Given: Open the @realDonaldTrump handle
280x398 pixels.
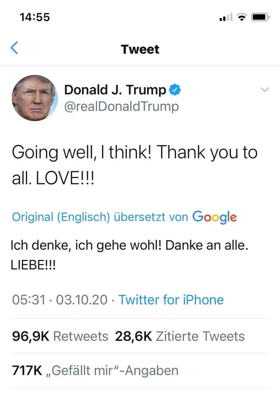Looking at the screenshot, I should coord(121,107).
